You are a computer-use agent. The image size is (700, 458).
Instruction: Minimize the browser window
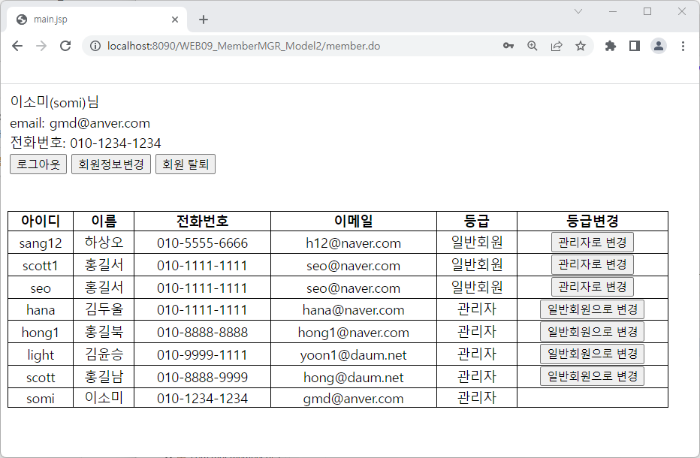point(613,11)
